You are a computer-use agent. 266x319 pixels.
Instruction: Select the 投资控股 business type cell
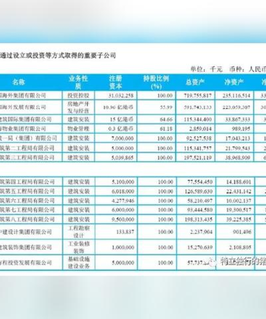point(78,95)
